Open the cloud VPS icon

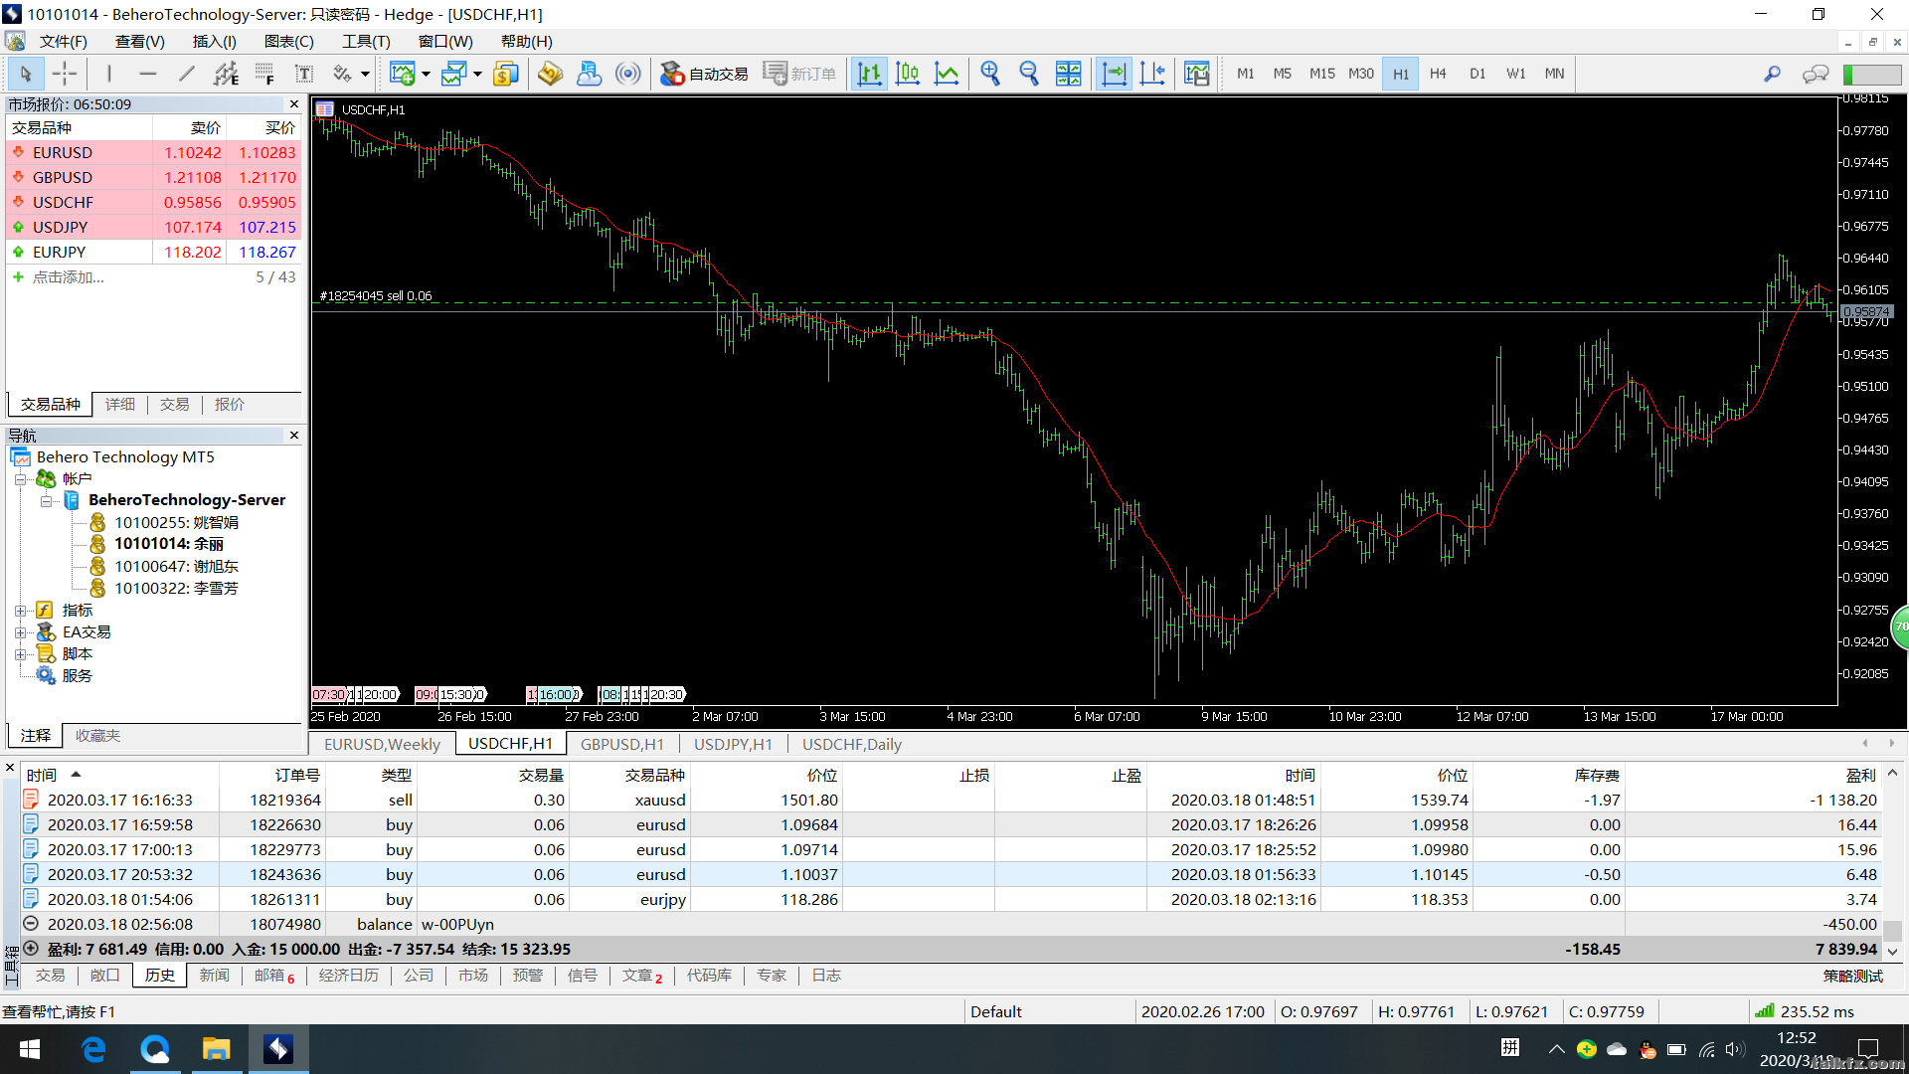coord(589,74)
